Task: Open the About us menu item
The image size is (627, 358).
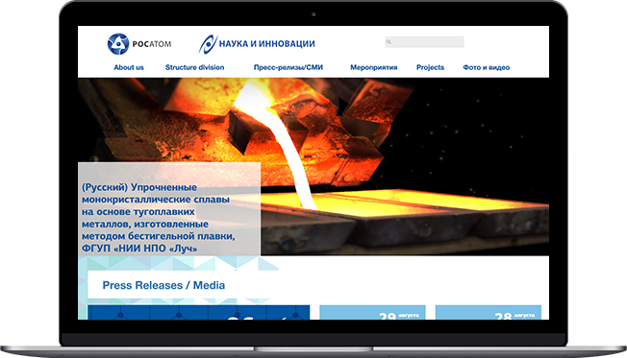Action: [129, 67]
